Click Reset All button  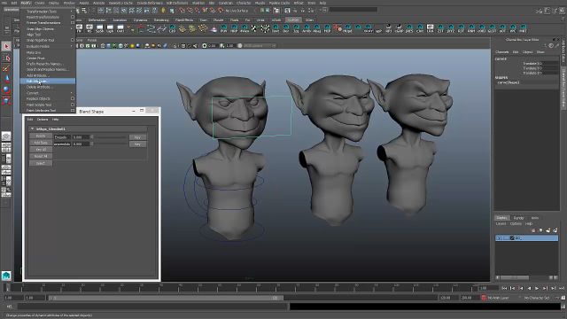point(41,156)
